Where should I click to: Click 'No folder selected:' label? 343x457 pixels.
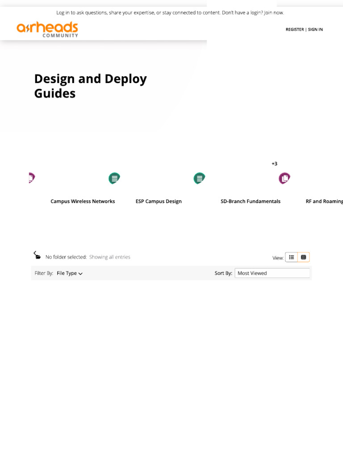tap(66, 257)
